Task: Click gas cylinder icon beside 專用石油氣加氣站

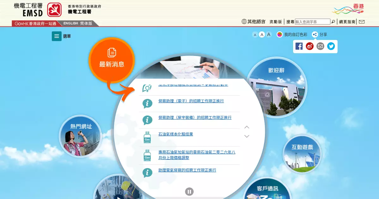Action: pyautogui.click(x=147, y=155)
